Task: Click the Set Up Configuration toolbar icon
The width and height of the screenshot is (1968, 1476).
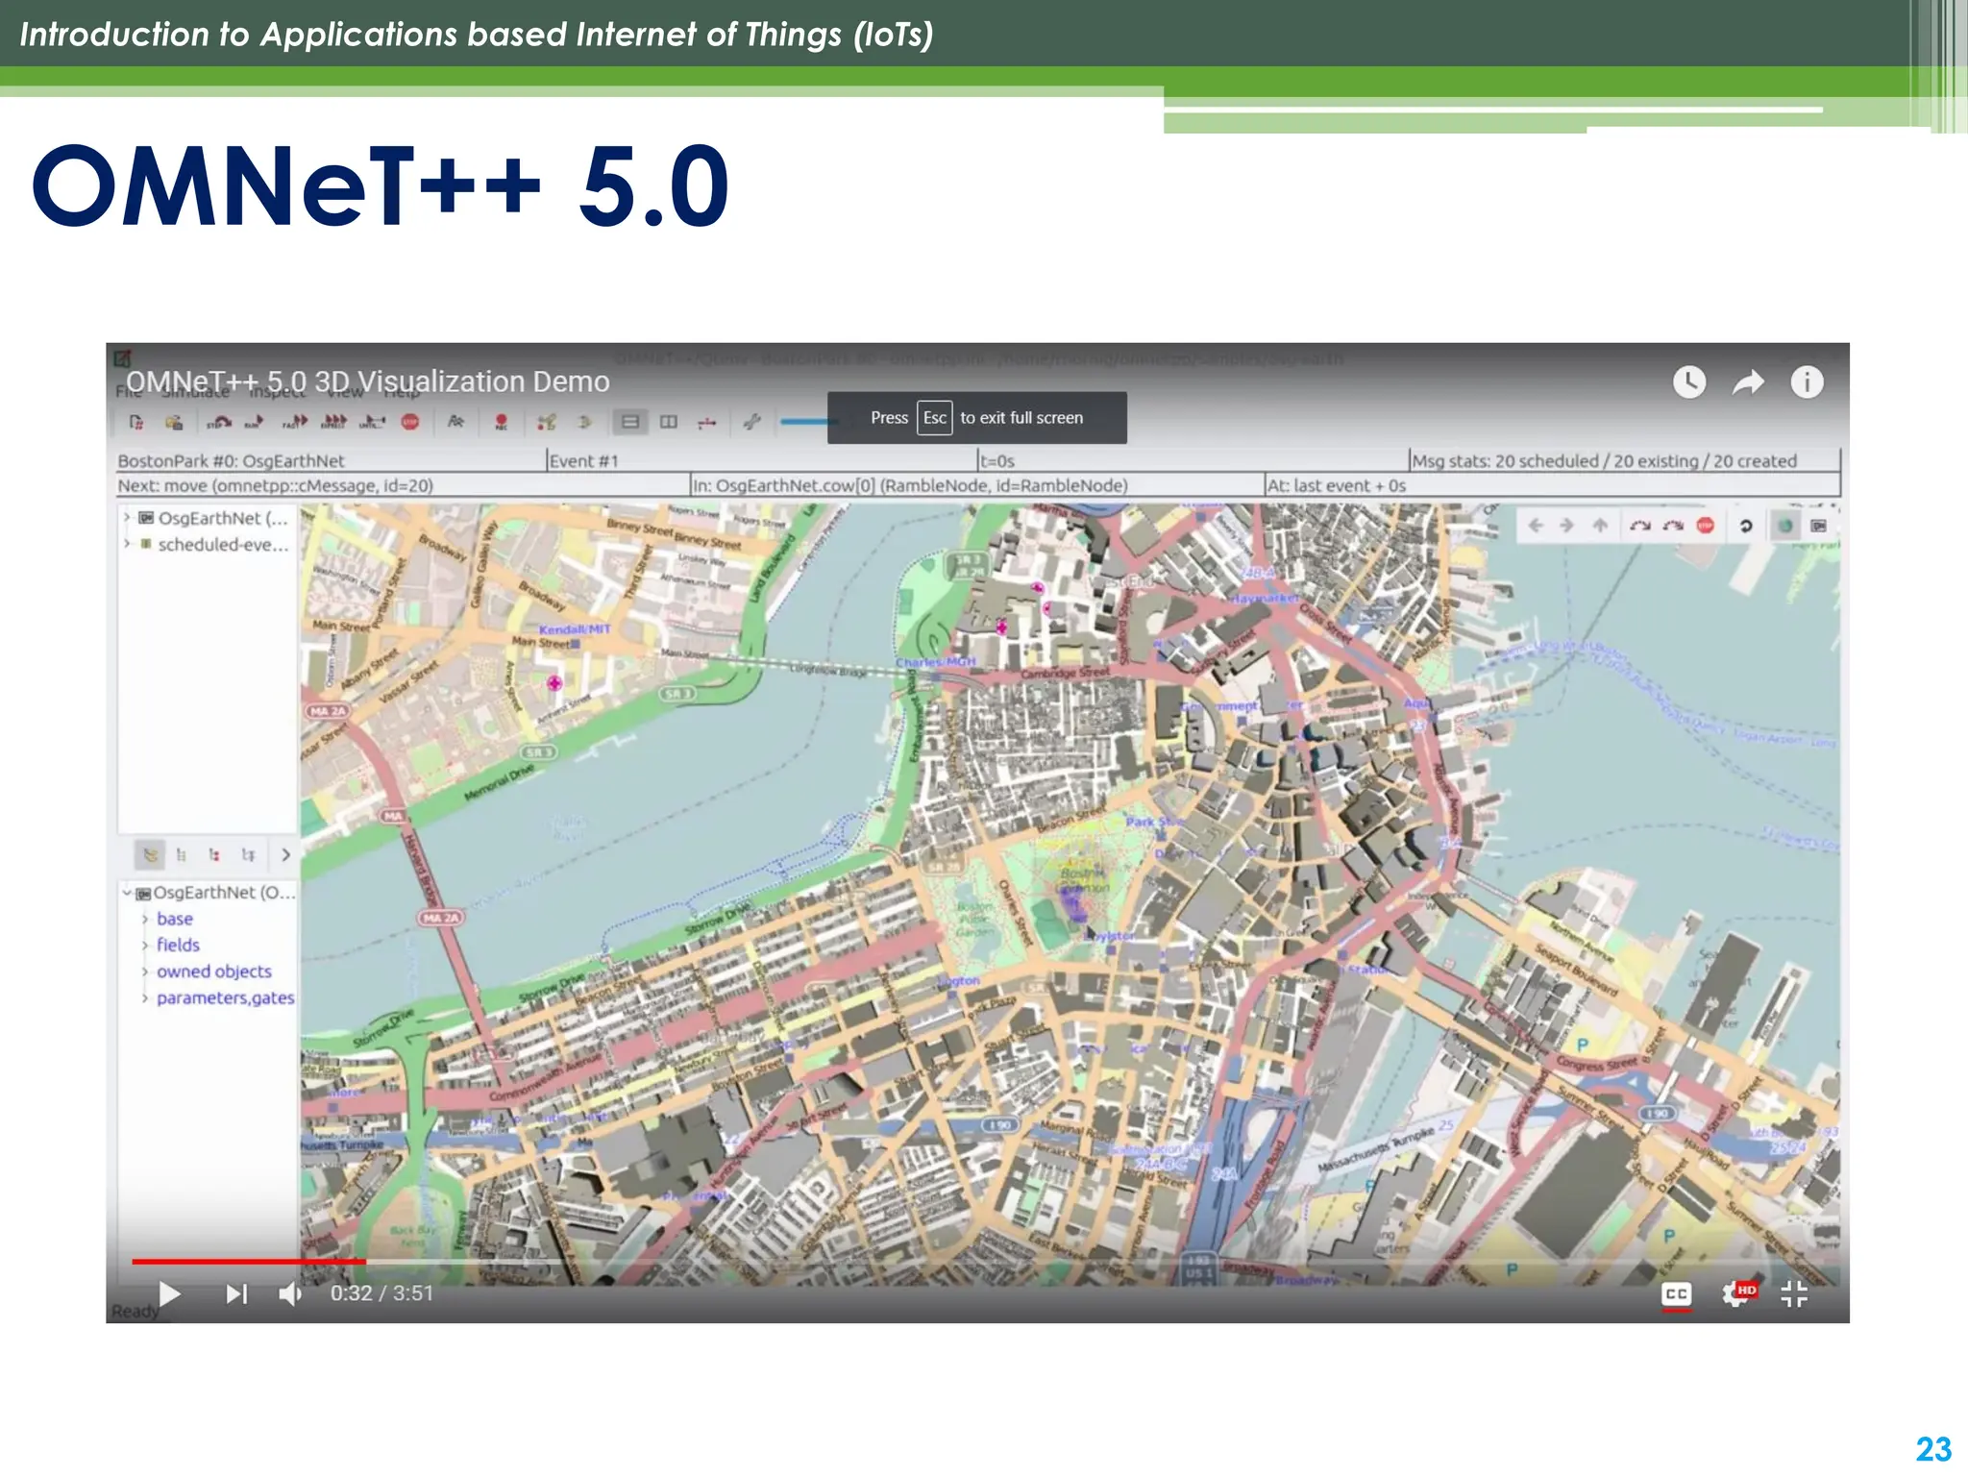Action: tap(136, 422)
